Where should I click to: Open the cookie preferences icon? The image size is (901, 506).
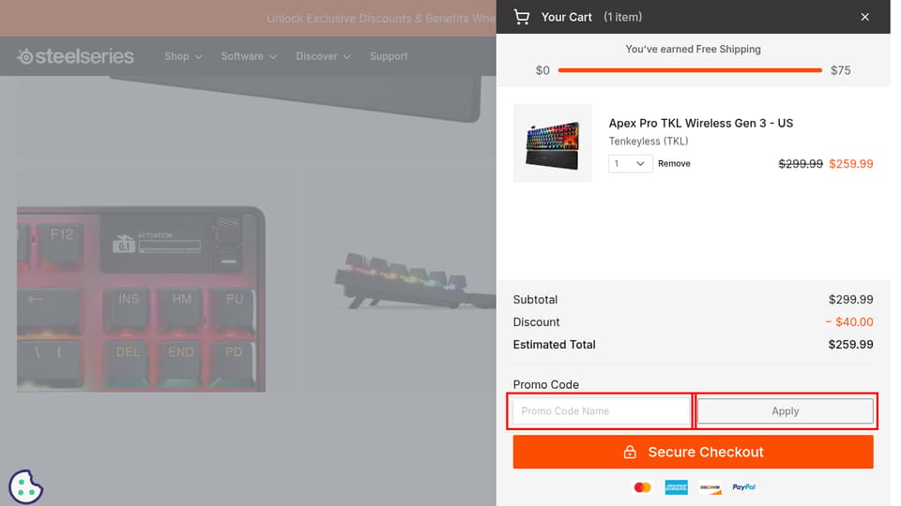click(x=25, y=487)
